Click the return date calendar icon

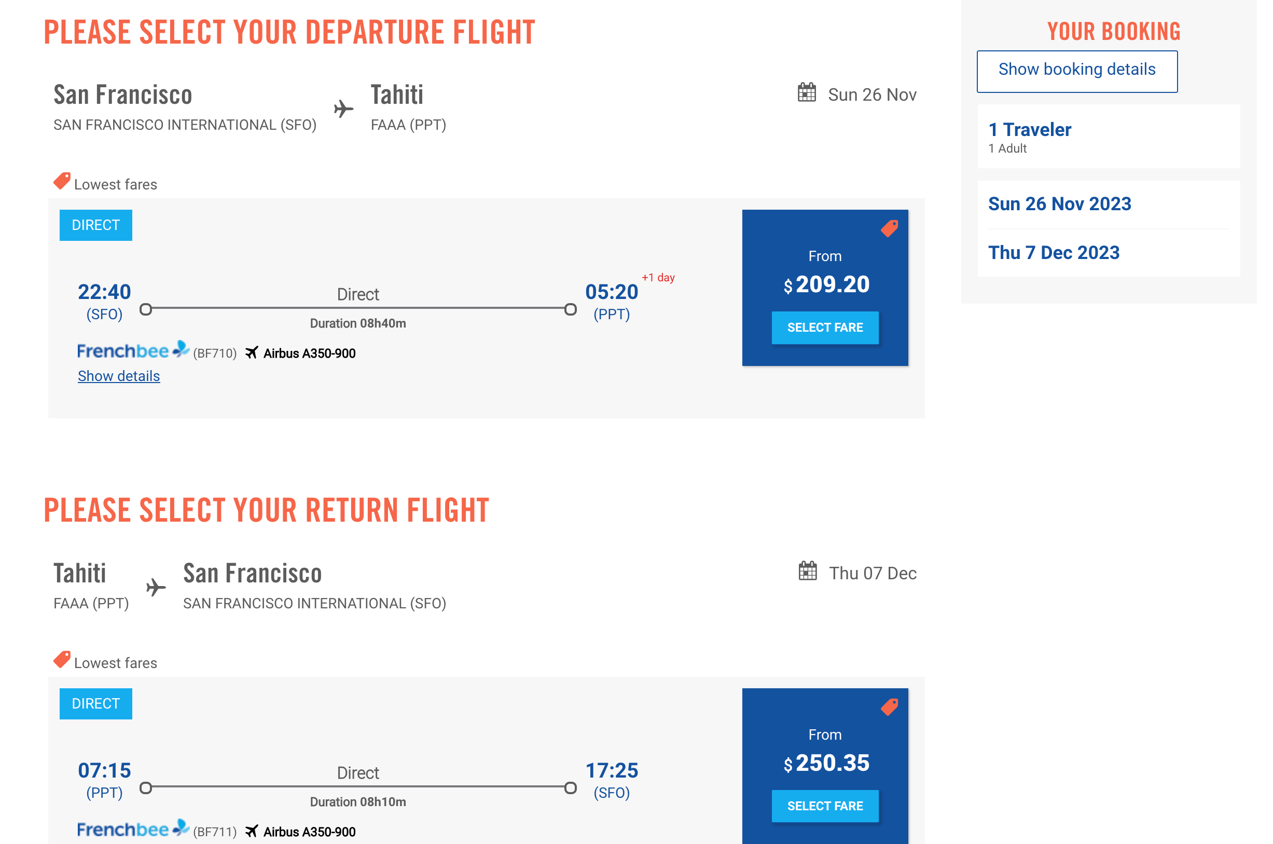(807, 571)
